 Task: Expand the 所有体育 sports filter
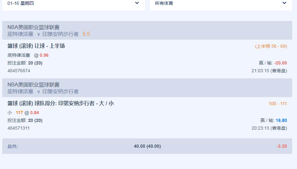tap(221, 4)
